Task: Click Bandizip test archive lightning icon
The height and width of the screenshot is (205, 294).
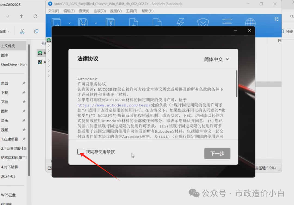Action: pos(180,22)
